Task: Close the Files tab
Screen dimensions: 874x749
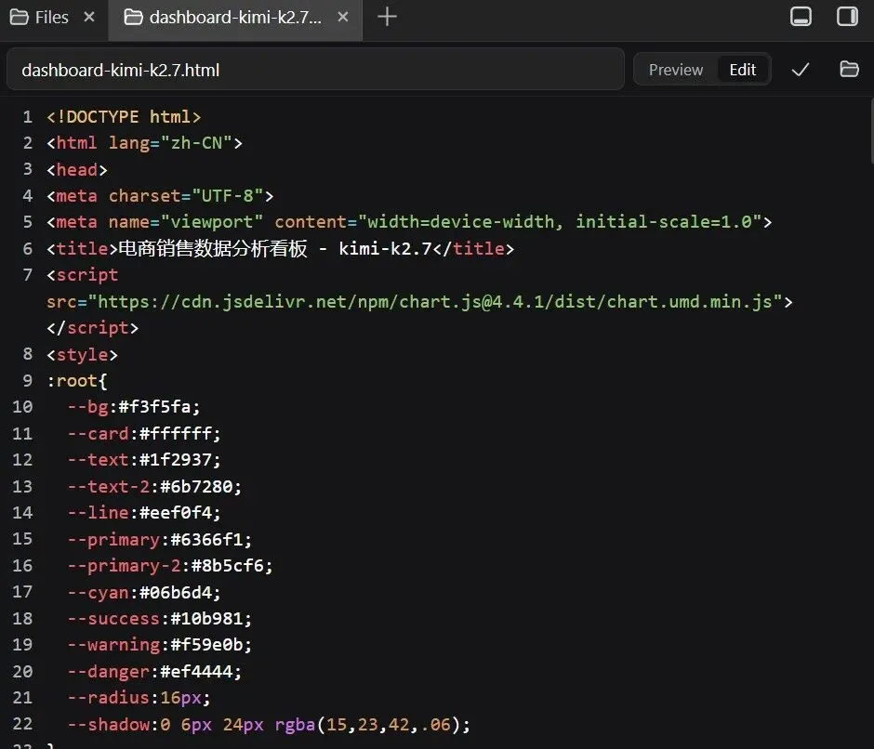Action: click(89, 18)
